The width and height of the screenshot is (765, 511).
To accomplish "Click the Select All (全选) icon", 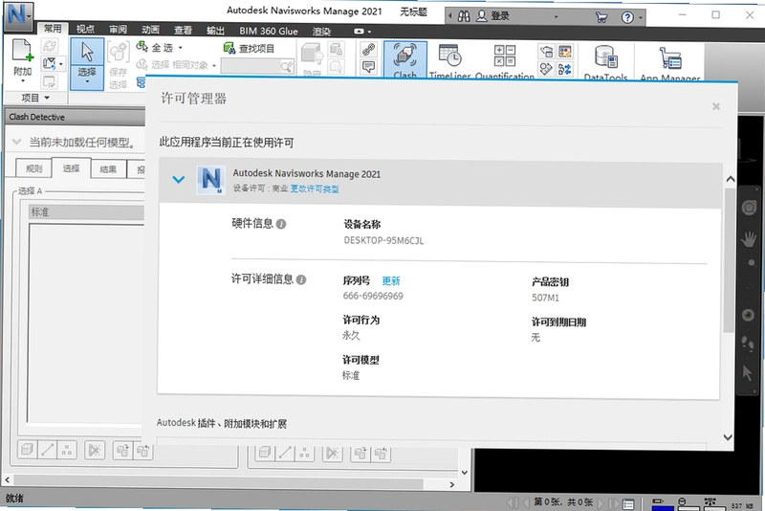I will point(142,47).
